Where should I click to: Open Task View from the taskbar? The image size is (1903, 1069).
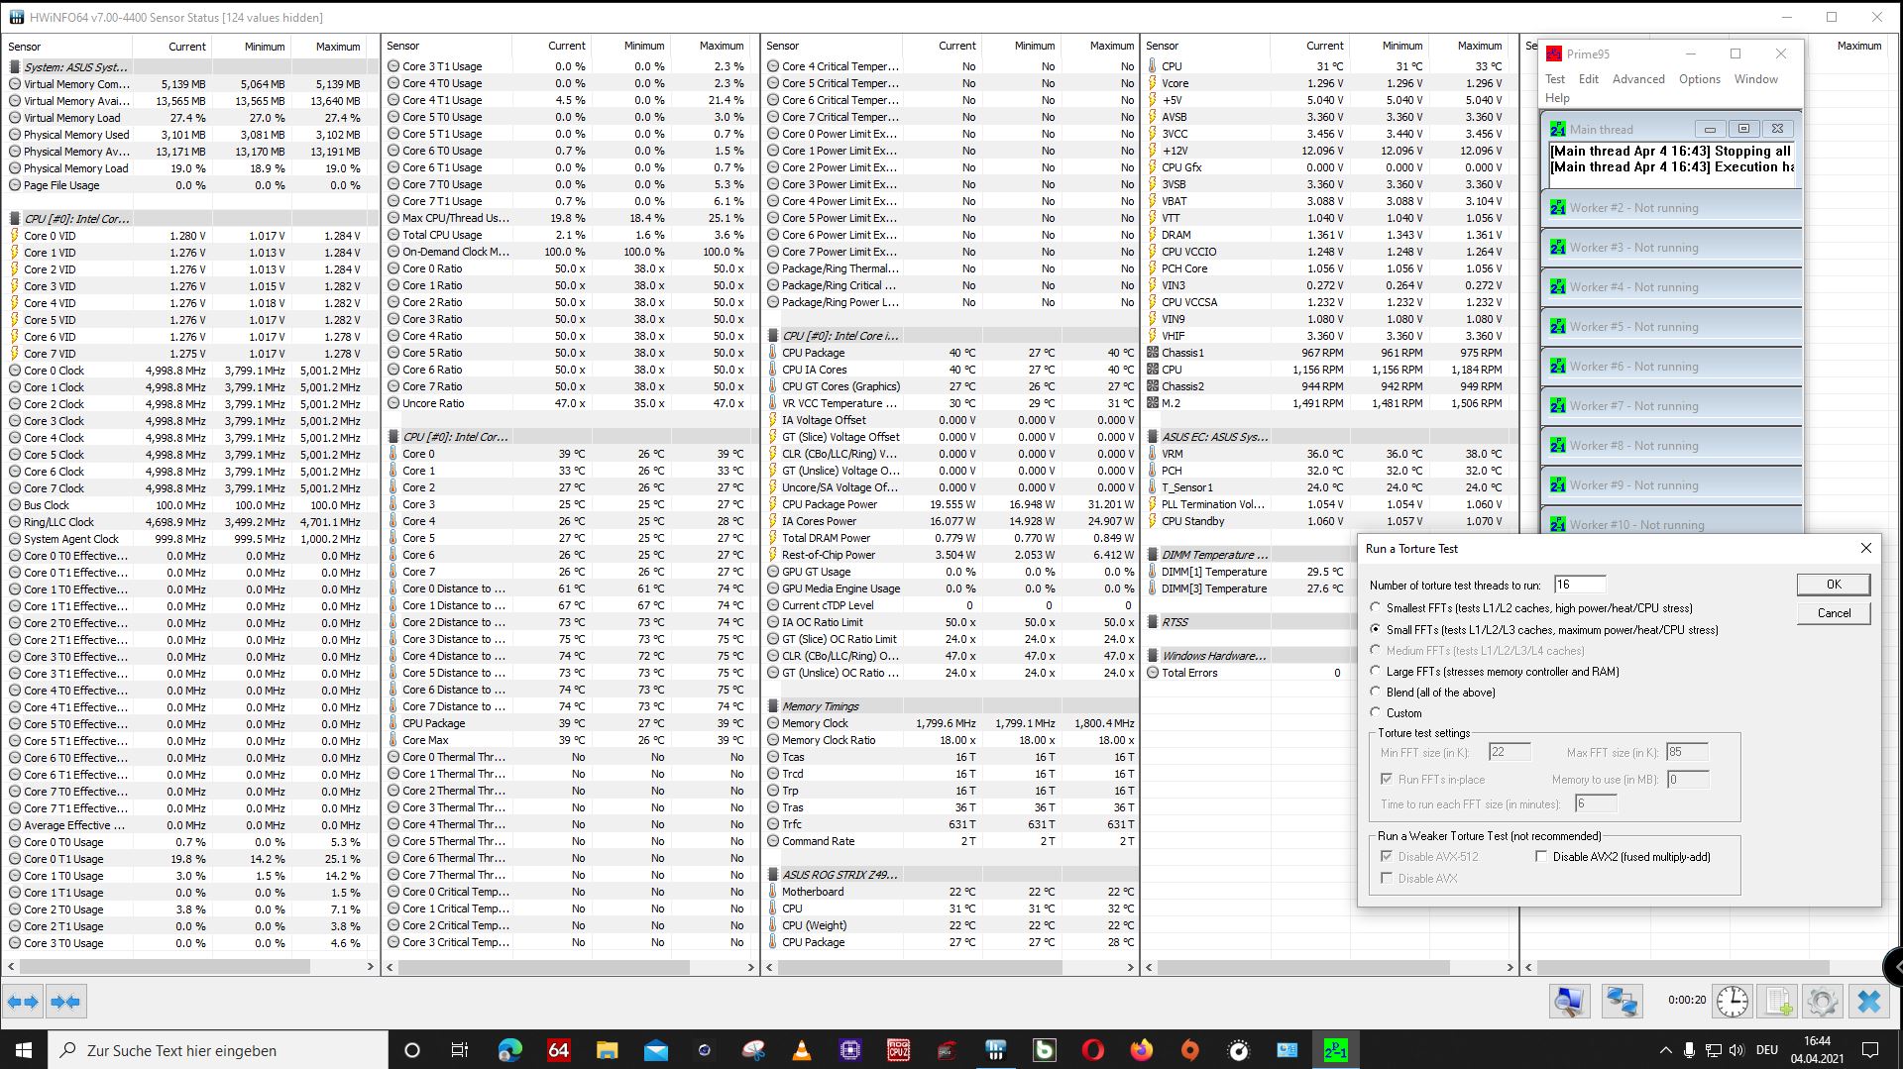(459, 1050)
